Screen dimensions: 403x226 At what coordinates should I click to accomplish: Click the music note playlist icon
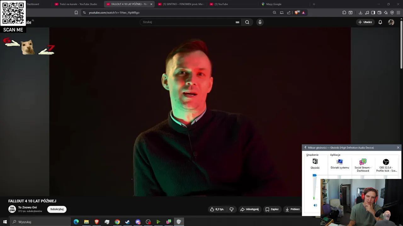click(x=367, y=13)
